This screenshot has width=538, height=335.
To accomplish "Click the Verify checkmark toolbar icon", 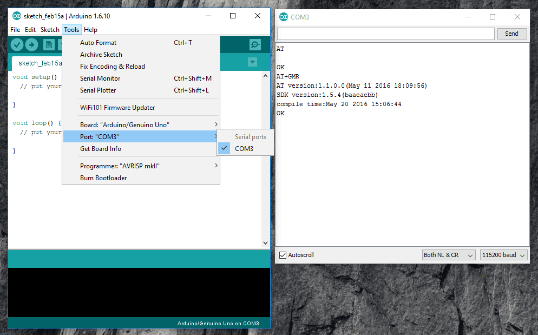I will [x=17, y=45].
